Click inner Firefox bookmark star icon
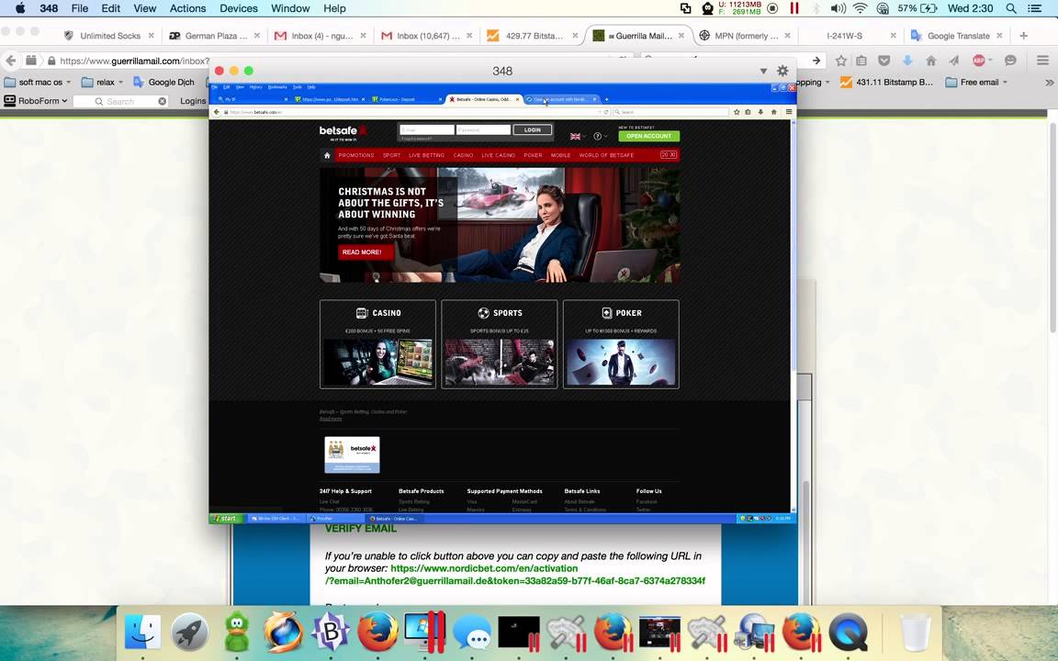This screenshot has width=1058, height=661. coord(737,112)
